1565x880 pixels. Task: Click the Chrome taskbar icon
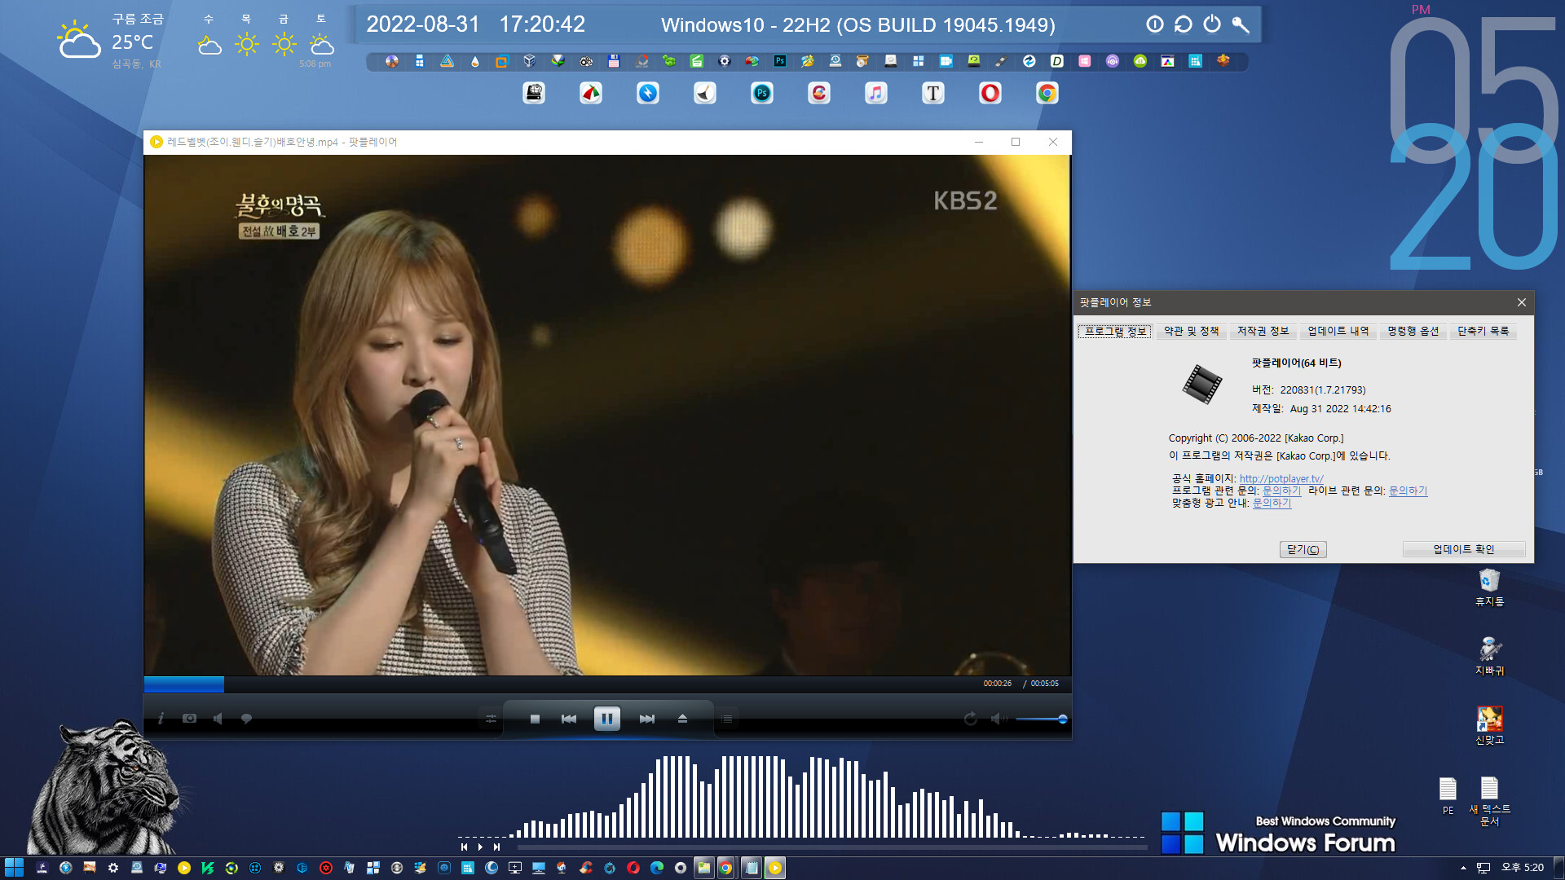tap(725, 868)
